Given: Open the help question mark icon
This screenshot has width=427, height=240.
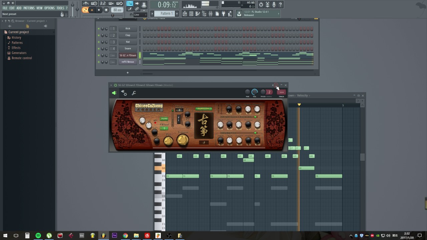Looking at the screenshot, I should (x=280, y=4).
